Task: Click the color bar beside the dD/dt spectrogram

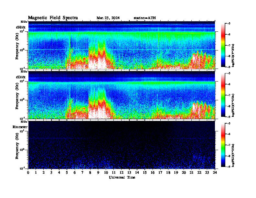Action: click(x=223, y=95)
